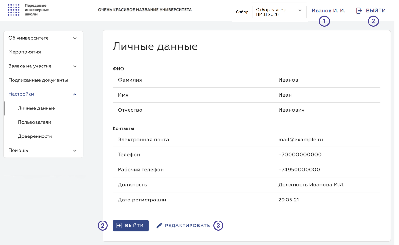Expand the Помощь section chevron

[75, 151]
